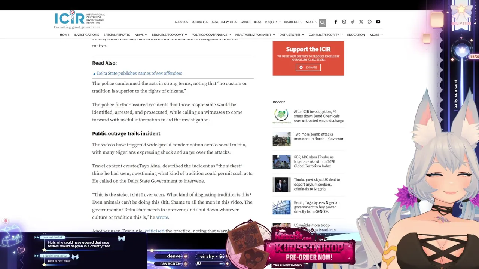Viewport: 479px width, 269px height.
Task: Click Benin Togo power thumbnail
Action: click(x=281, y=207)
